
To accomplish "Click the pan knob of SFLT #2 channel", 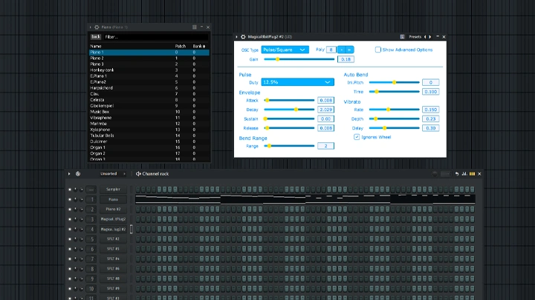I will [75, 239].
